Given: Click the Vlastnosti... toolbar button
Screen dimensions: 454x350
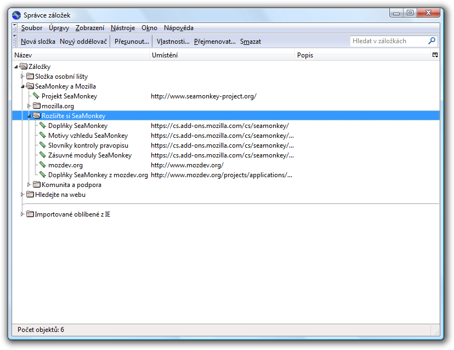Looking at the screenshot, I should coord(173,42).
